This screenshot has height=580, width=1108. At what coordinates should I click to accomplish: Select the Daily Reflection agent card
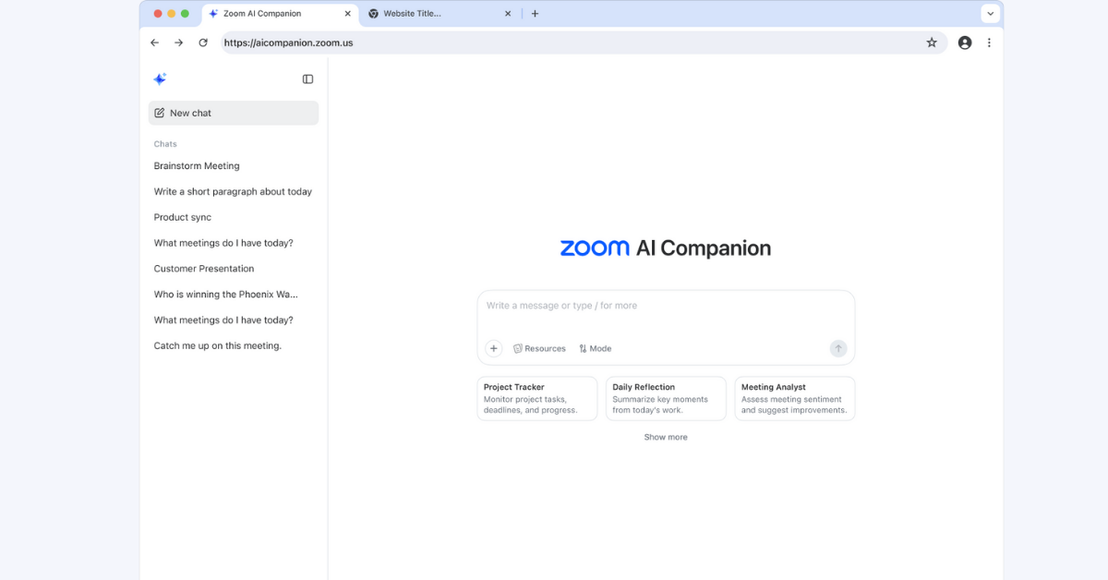tap(666, 398)
